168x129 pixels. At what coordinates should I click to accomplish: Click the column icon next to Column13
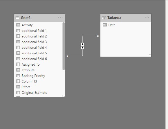18,81
